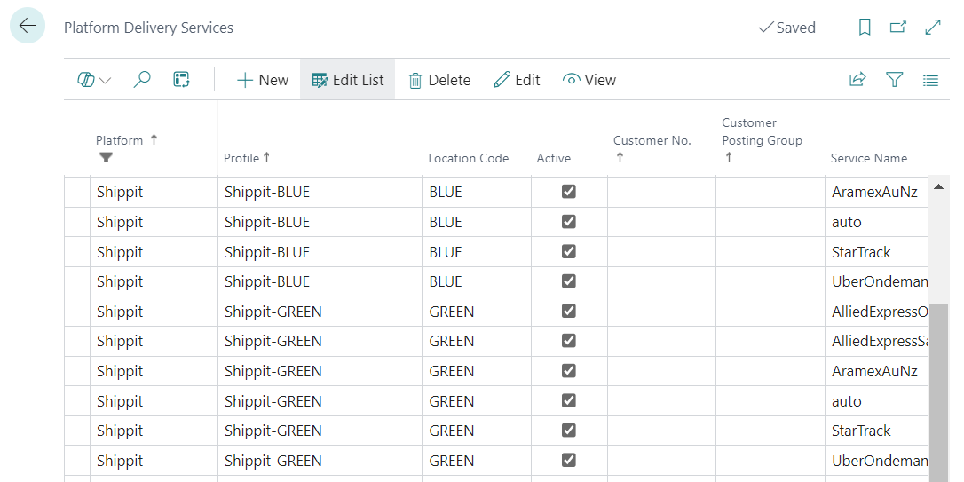Click the collapse page arrows icon
This screenshot has height=482, width=964.
pos(932,28)
